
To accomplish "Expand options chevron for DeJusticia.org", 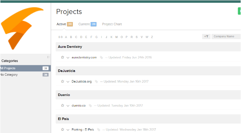I will tap(68, 82).
